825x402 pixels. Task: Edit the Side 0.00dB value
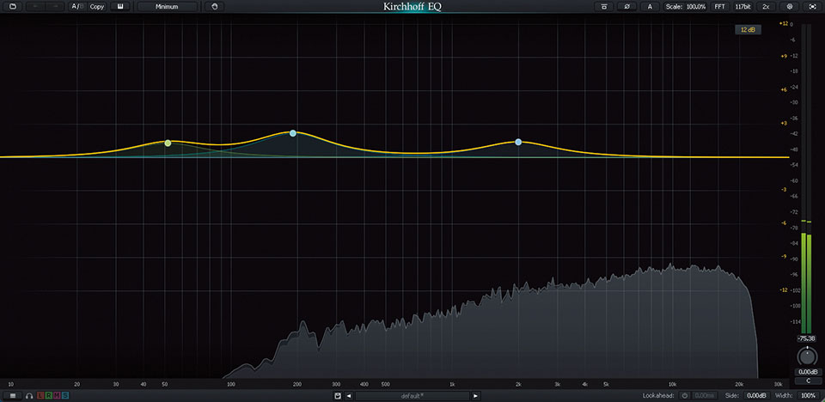758,395
